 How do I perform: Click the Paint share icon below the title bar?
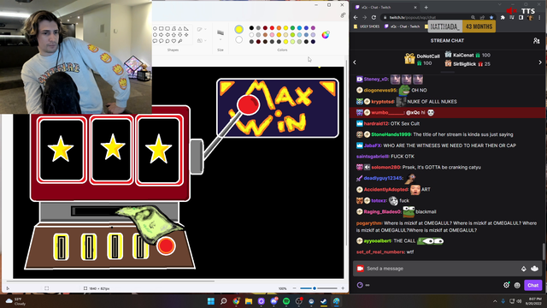(x=343, y=15)
